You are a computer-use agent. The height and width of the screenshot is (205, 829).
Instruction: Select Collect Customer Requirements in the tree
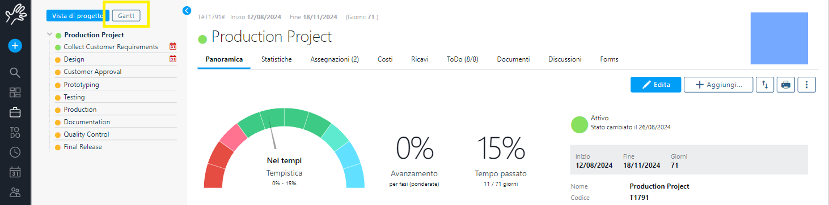click(111, 47)
